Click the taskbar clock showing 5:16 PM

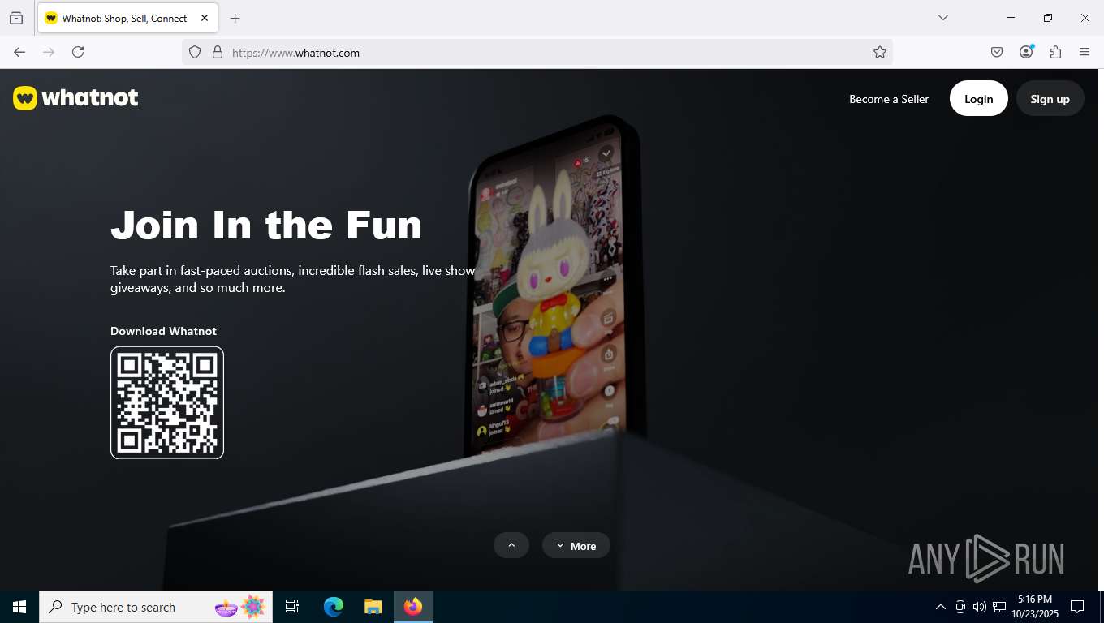coord(1035,607)
